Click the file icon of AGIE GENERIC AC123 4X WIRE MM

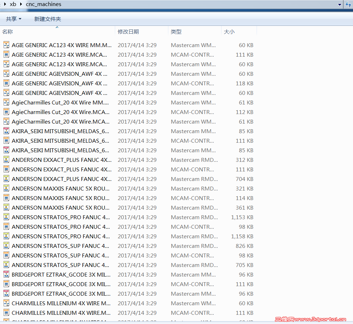pos(6,45)
